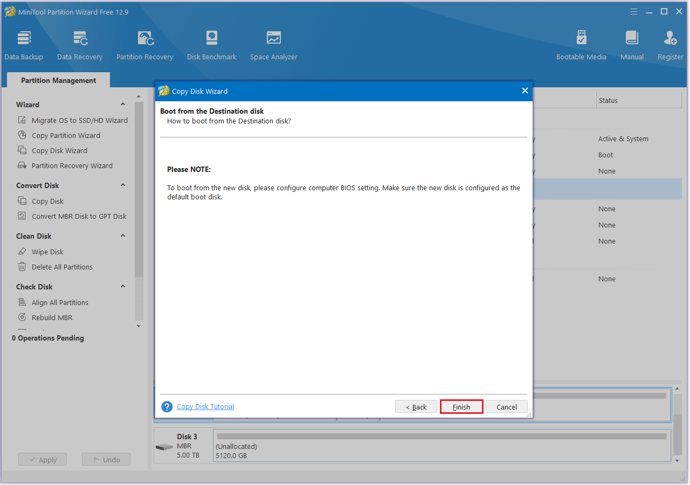Click Partition Recovery Wizard sidebar icon
690x485 pixels.
(x=22, y=165)
